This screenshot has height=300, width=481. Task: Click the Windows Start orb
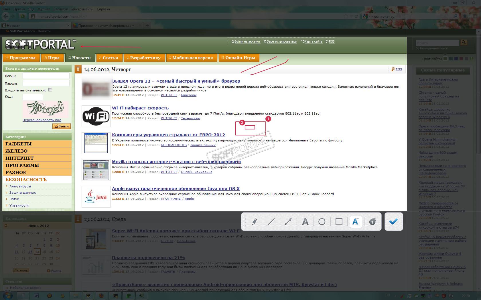8,295
